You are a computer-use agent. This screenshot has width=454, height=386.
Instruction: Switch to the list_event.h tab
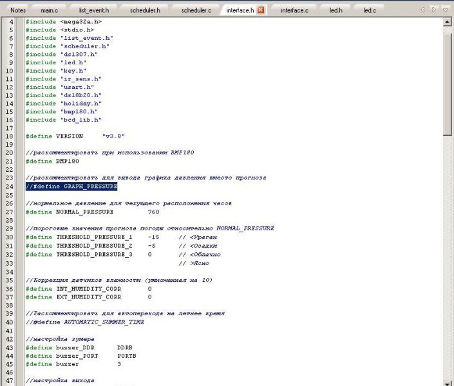click(94, 11)
